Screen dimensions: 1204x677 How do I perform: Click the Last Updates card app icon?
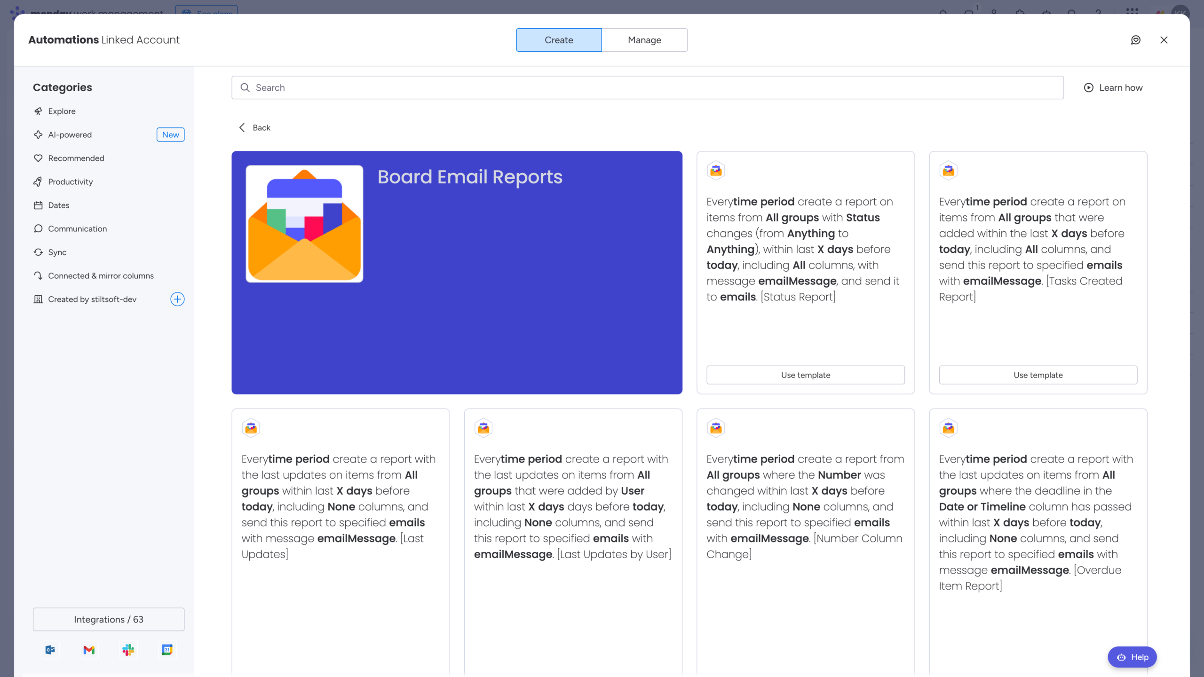[251, 428]
